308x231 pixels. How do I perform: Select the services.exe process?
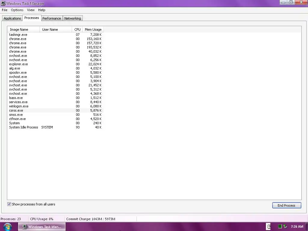click(x=55, y=102)
